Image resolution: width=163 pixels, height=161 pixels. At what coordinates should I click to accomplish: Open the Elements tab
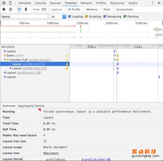[25, 3]
